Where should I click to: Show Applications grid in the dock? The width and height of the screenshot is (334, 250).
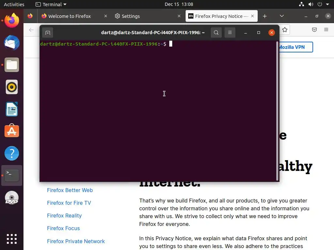click(x=12, y=239)
